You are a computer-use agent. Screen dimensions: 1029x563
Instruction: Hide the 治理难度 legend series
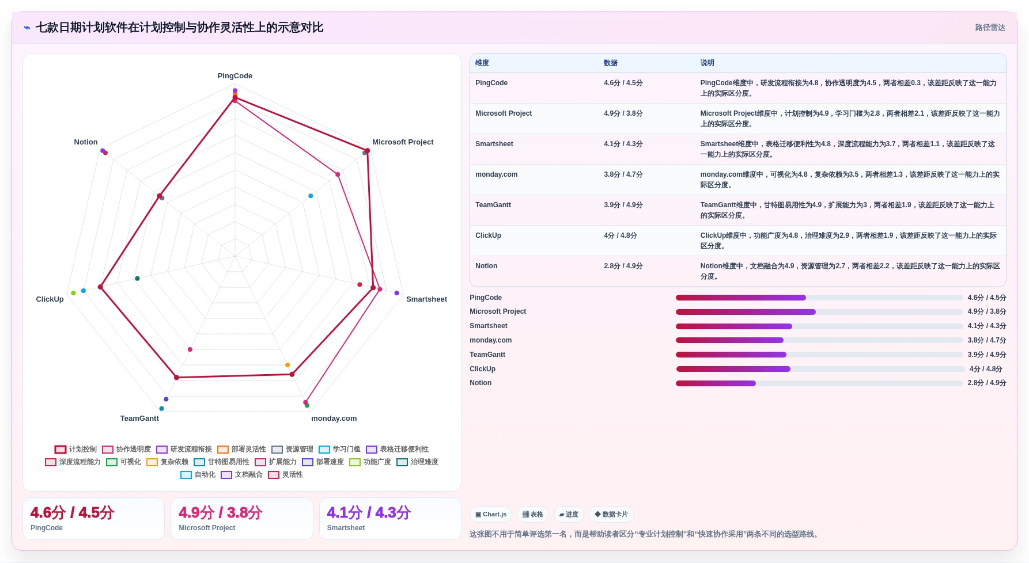(x=418, y=462)
